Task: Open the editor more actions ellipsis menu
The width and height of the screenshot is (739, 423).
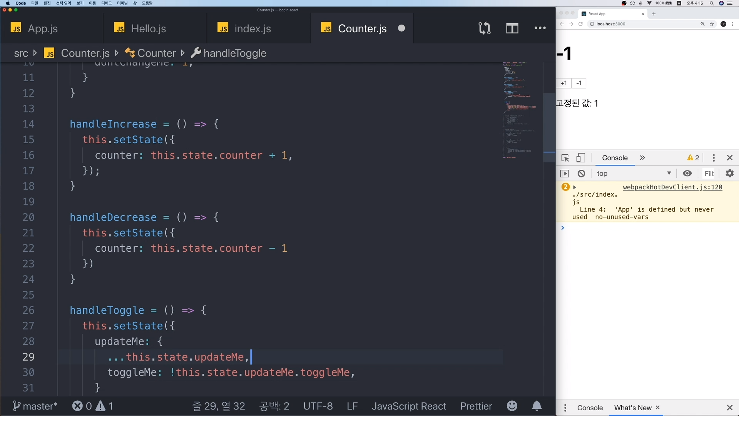Action: point(540,28)
